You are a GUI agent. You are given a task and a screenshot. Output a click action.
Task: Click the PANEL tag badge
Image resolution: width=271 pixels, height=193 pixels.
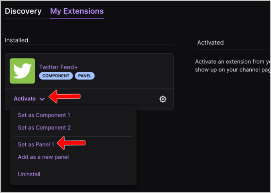click(85, 76)
